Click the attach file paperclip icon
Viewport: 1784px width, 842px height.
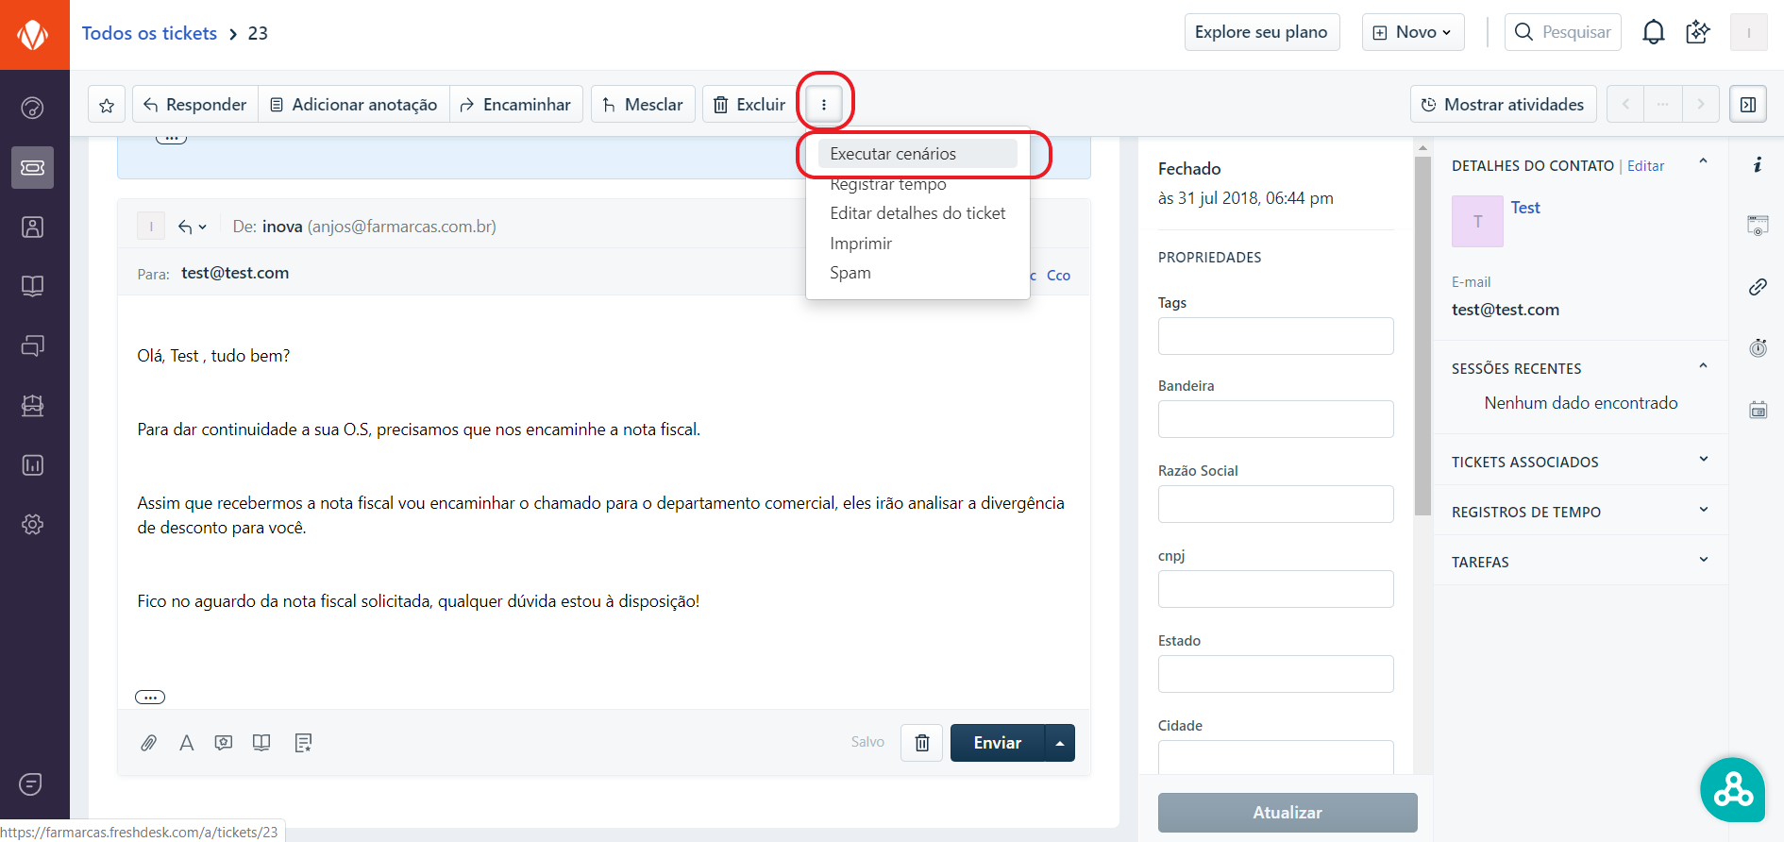[x=149, y=743]
